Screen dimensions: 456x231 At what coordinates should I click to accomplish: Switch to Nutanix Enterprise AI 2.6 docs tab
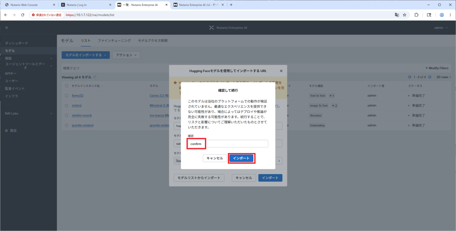pyautogui.click(x=198, y=5)
